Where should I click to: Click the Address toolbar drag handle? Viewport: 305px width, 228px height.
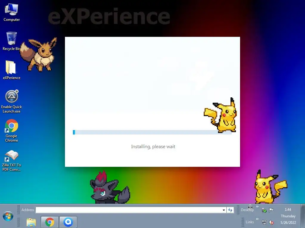(18, 210)
